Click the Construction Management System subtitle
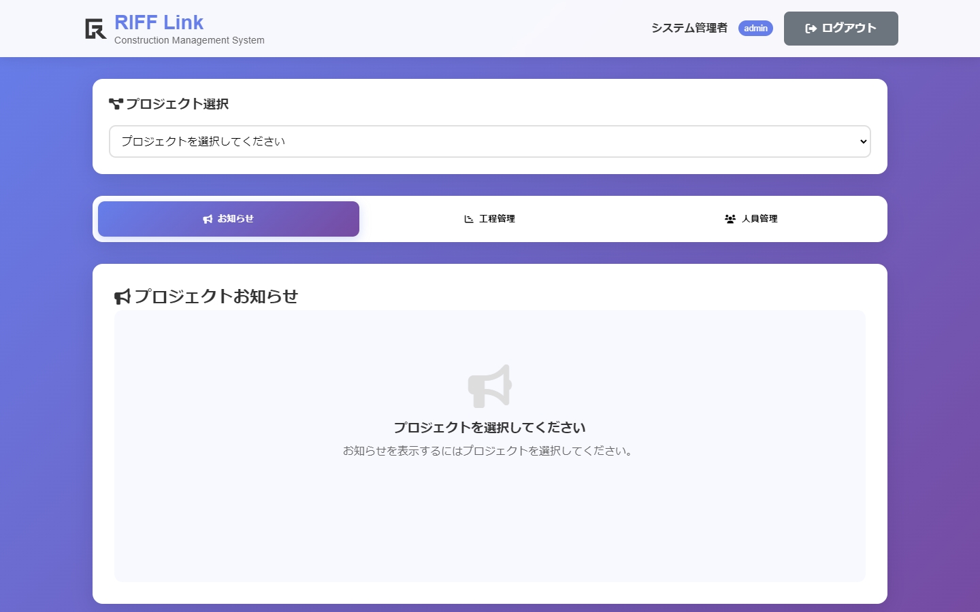Screen dimensions: 980x612 (189, 40)
